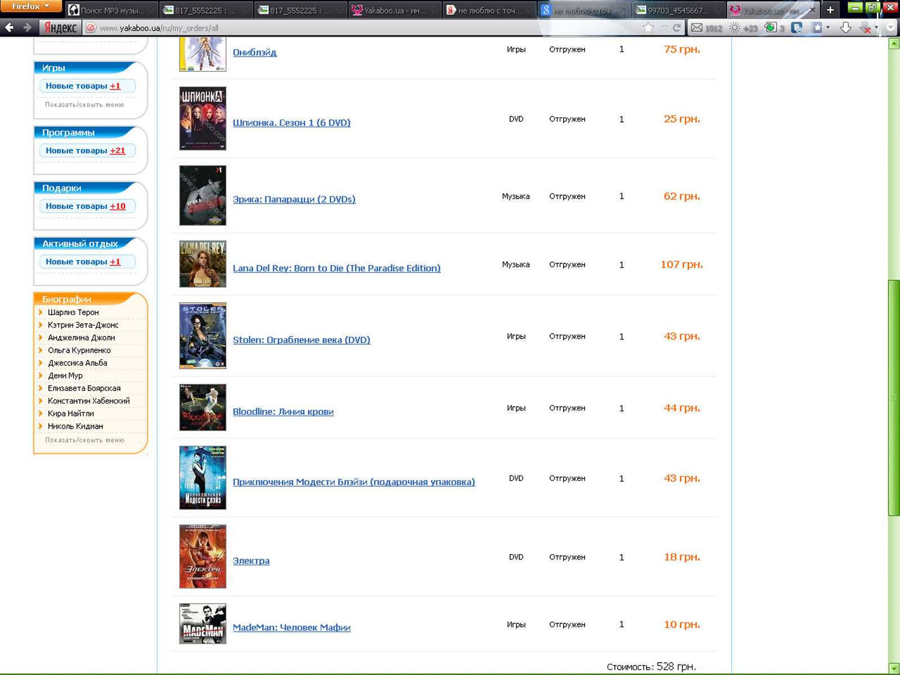This screenshot has height=675, width=900.
Task: Open Джессика Альба biography
Action: point(77,363)
